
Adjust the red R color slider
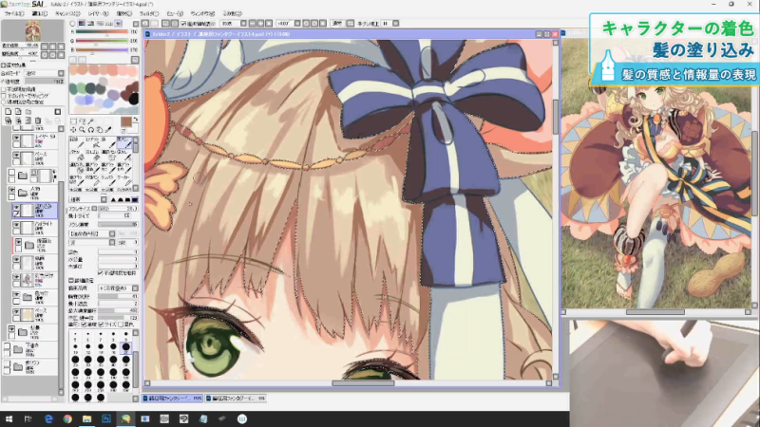coord(102,32)
